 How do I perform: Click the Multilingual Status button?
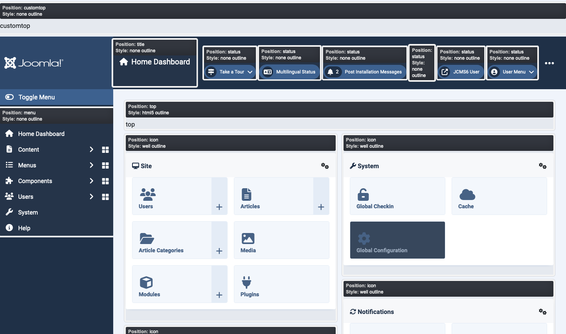click(290, 72)
